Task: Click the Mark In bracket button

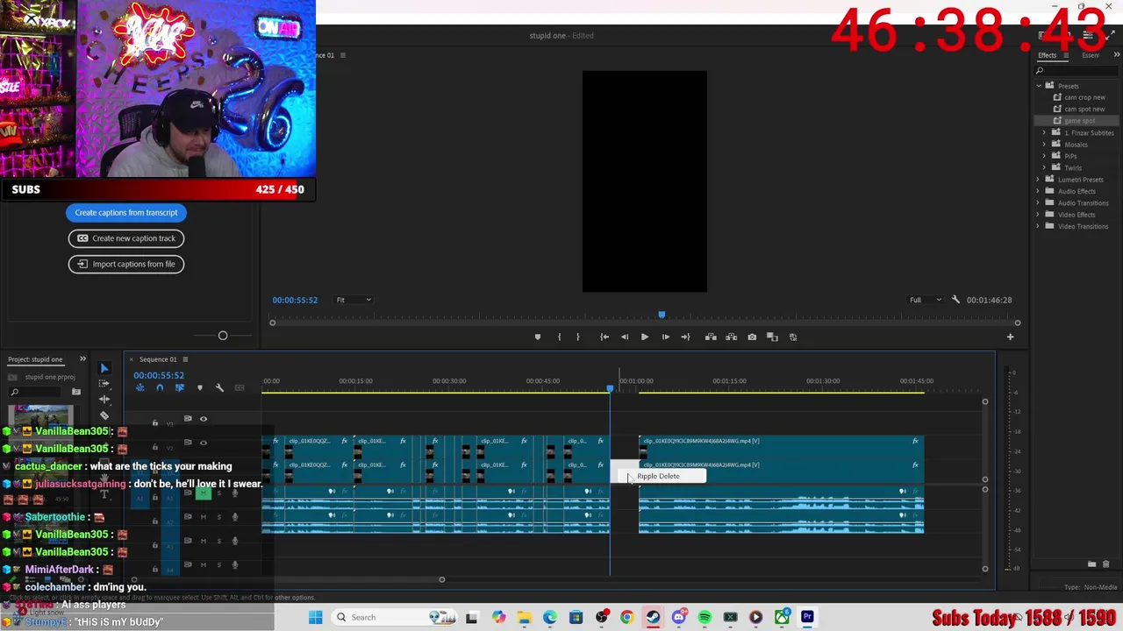Action: click(x=559, y=337)
